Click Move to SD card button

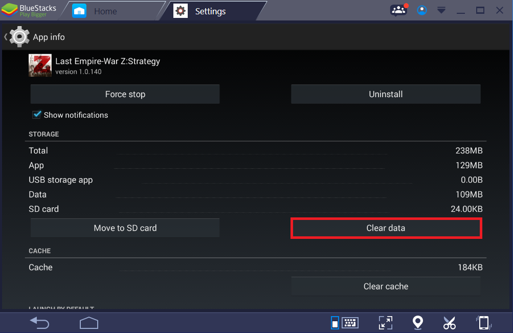pos(125,228)
